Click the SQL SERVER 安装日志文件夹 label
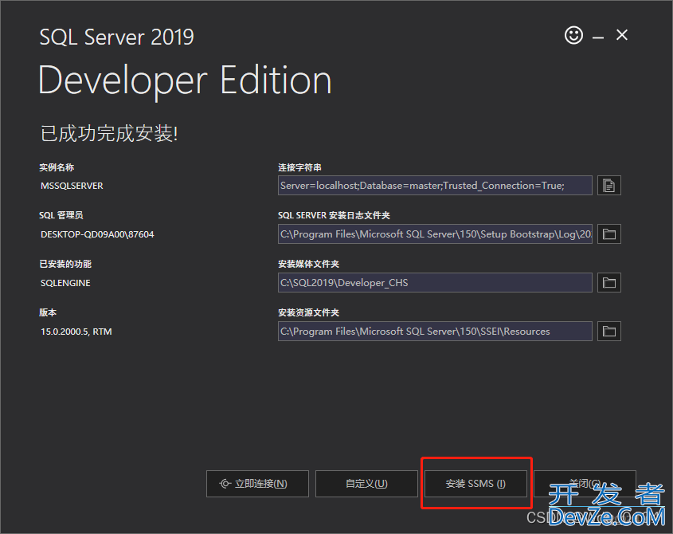 pos(334,215)
